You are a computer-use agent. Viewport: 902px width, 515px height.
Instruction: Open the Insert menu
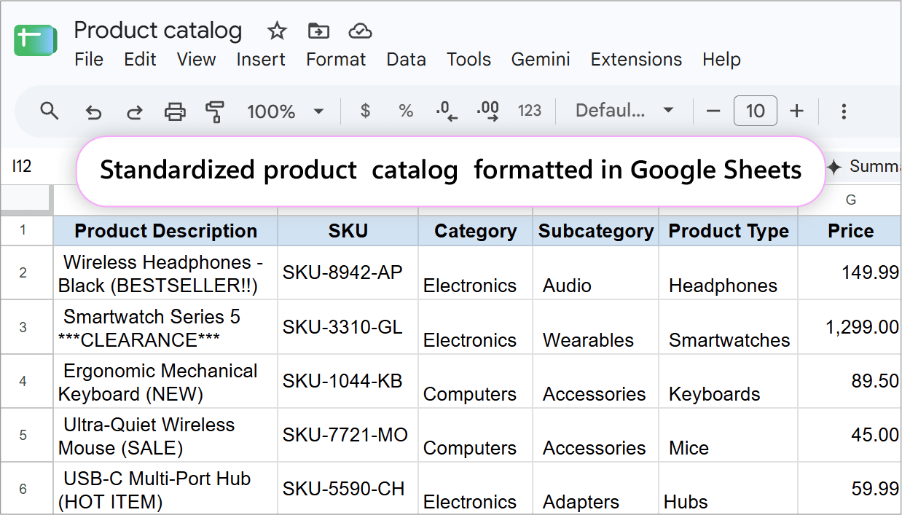click(261, 60)
